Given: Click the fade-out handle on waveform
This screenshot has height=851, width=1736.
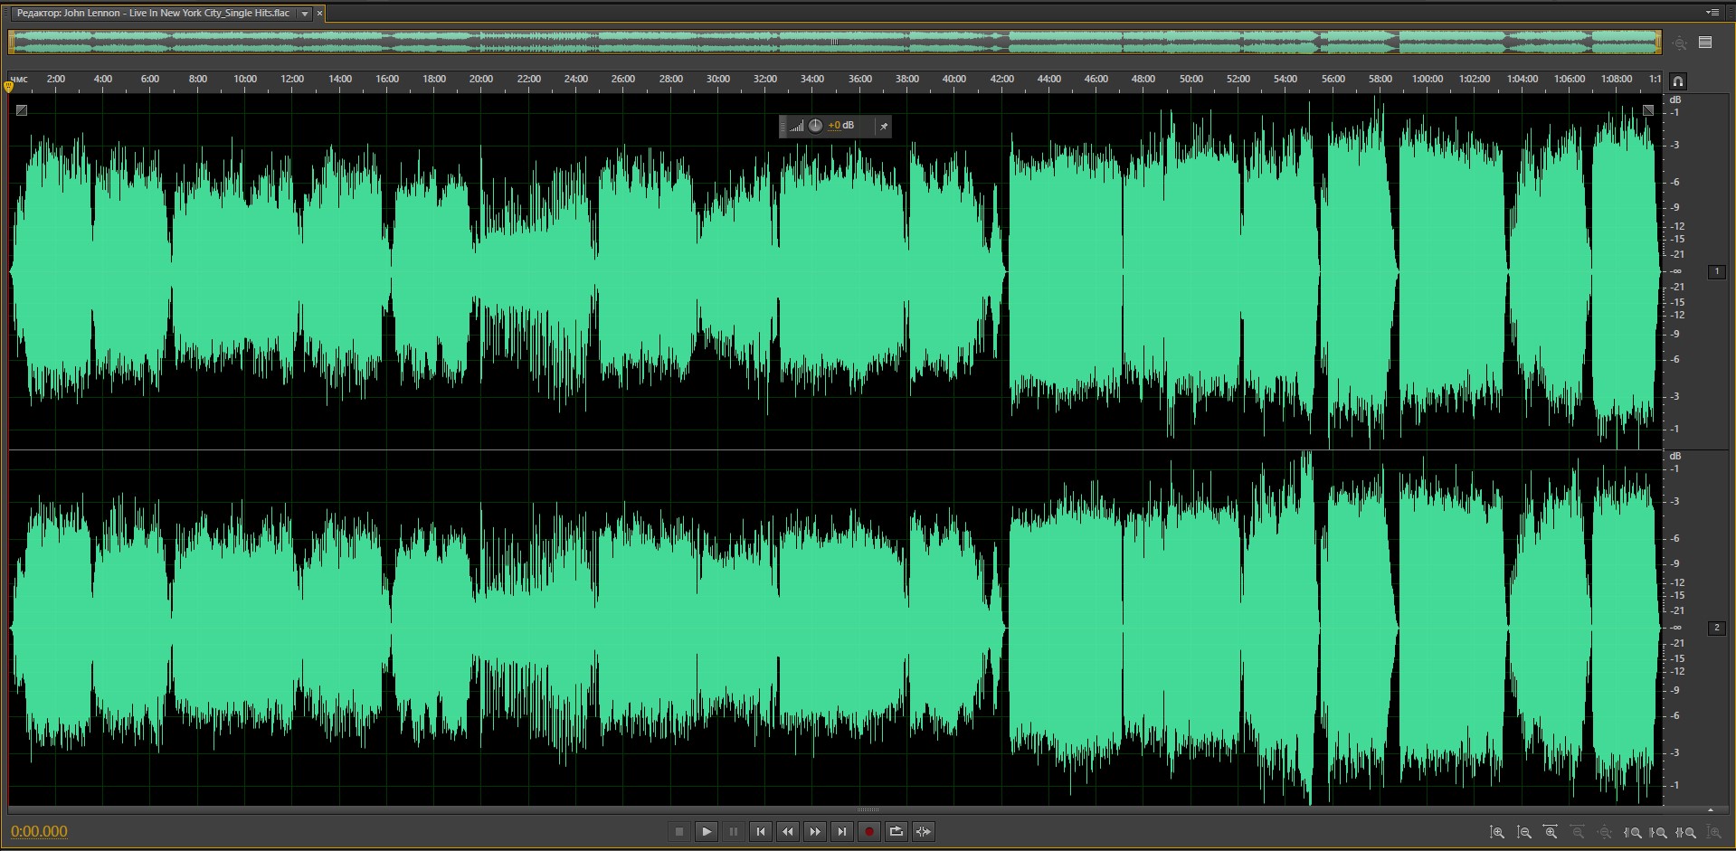Looking at the screenshot, I should (1648, 110).
